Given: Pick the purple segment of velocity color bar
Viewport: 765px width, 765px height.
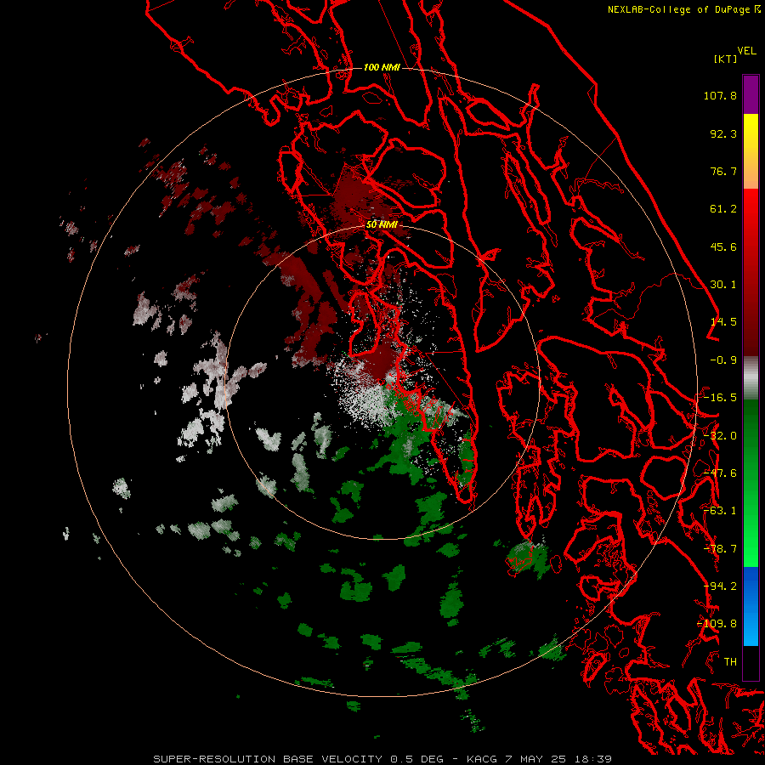Looking at the screenshot, I should click(751, 94).
